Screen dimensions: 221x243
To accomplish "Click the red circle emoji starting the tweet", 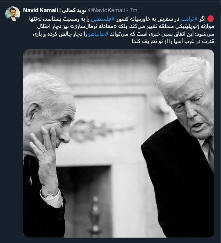I will click(x=210, y=19).
